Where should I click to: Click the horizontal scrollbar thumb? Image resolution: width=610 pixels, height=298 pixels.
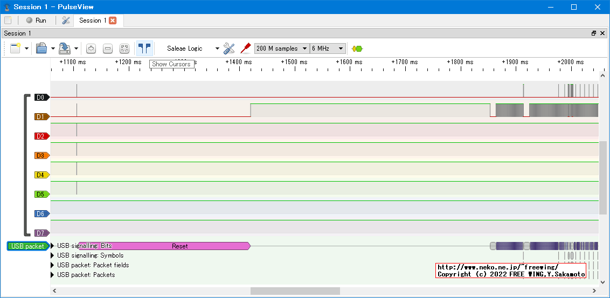coord(295,291)
